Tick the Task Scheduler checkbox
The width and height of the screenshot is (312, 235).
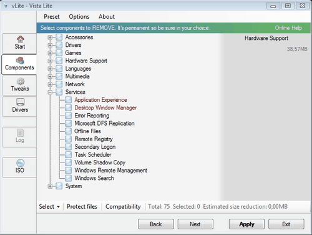[x=68, y=155]
